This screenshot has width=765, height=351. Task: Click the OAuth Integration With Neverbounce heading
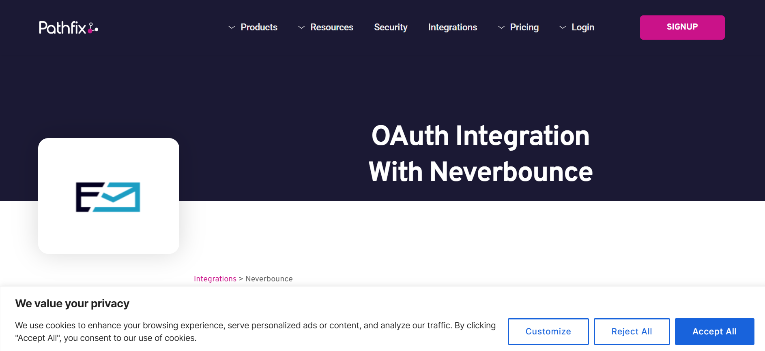pos(481,153)
